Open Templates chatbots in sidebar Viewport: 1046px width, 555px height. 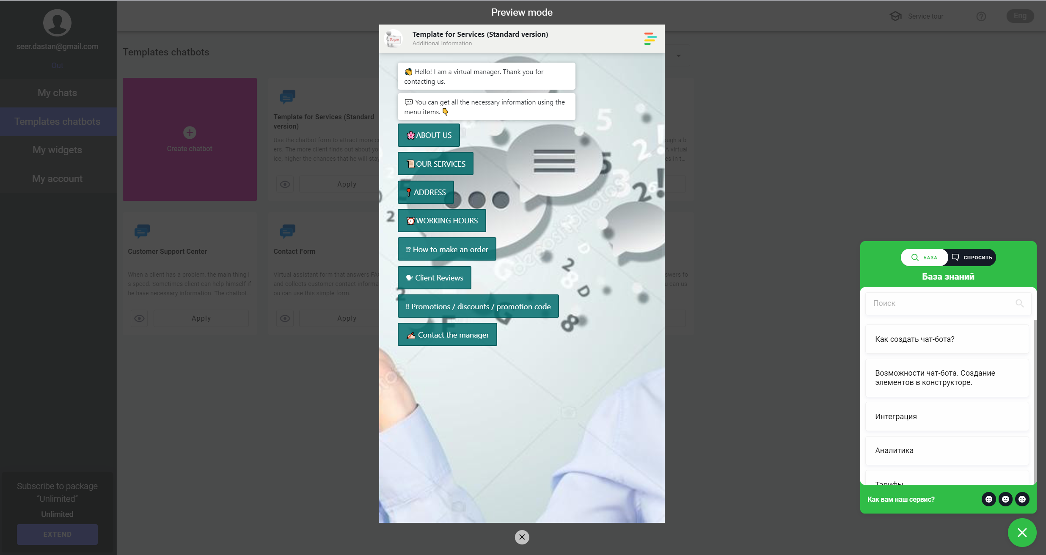tap(58, 121)
